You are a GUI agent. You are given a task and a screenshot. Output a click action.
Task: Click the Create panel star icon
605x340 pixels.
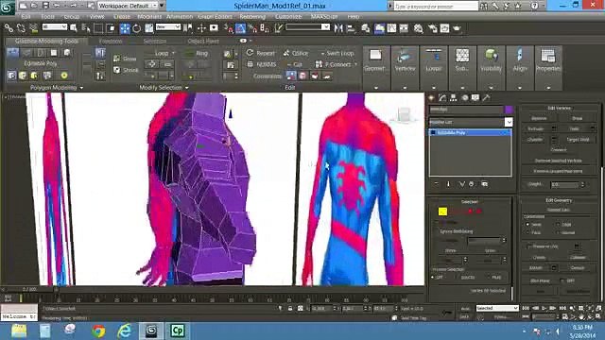(431, 98)
